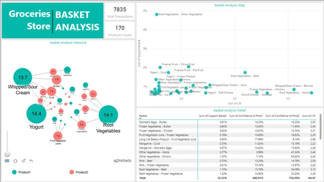Screen dimensions: 324x182
Task: Click the 170 Products Count card
Action: pos(120,30)
